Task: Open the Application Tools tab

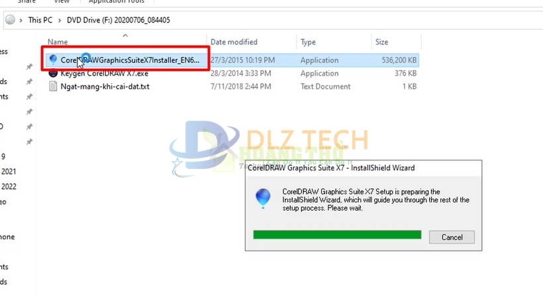Action: click(117, 1)
